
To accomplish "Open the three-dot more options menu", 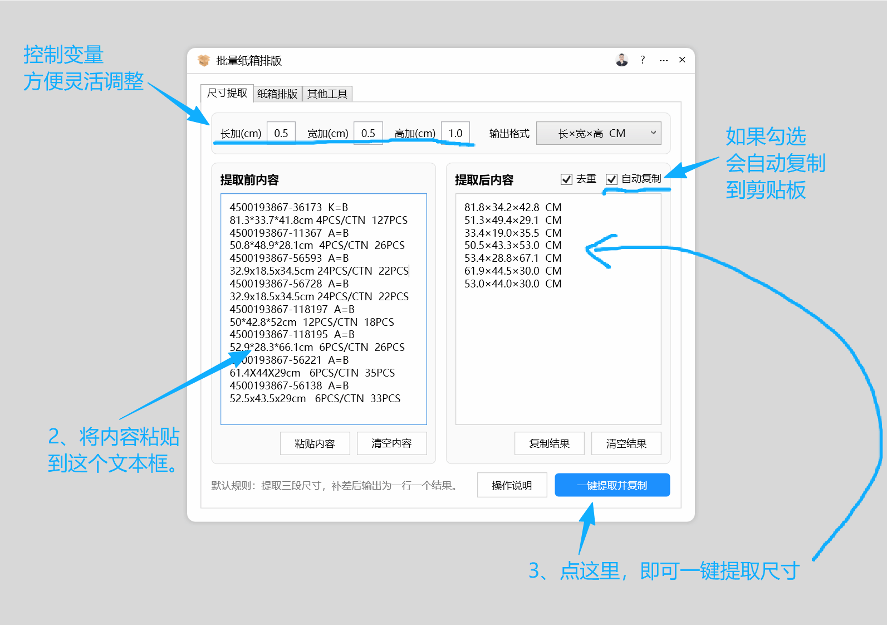I will pyautogui.click(x=663, y=60).
